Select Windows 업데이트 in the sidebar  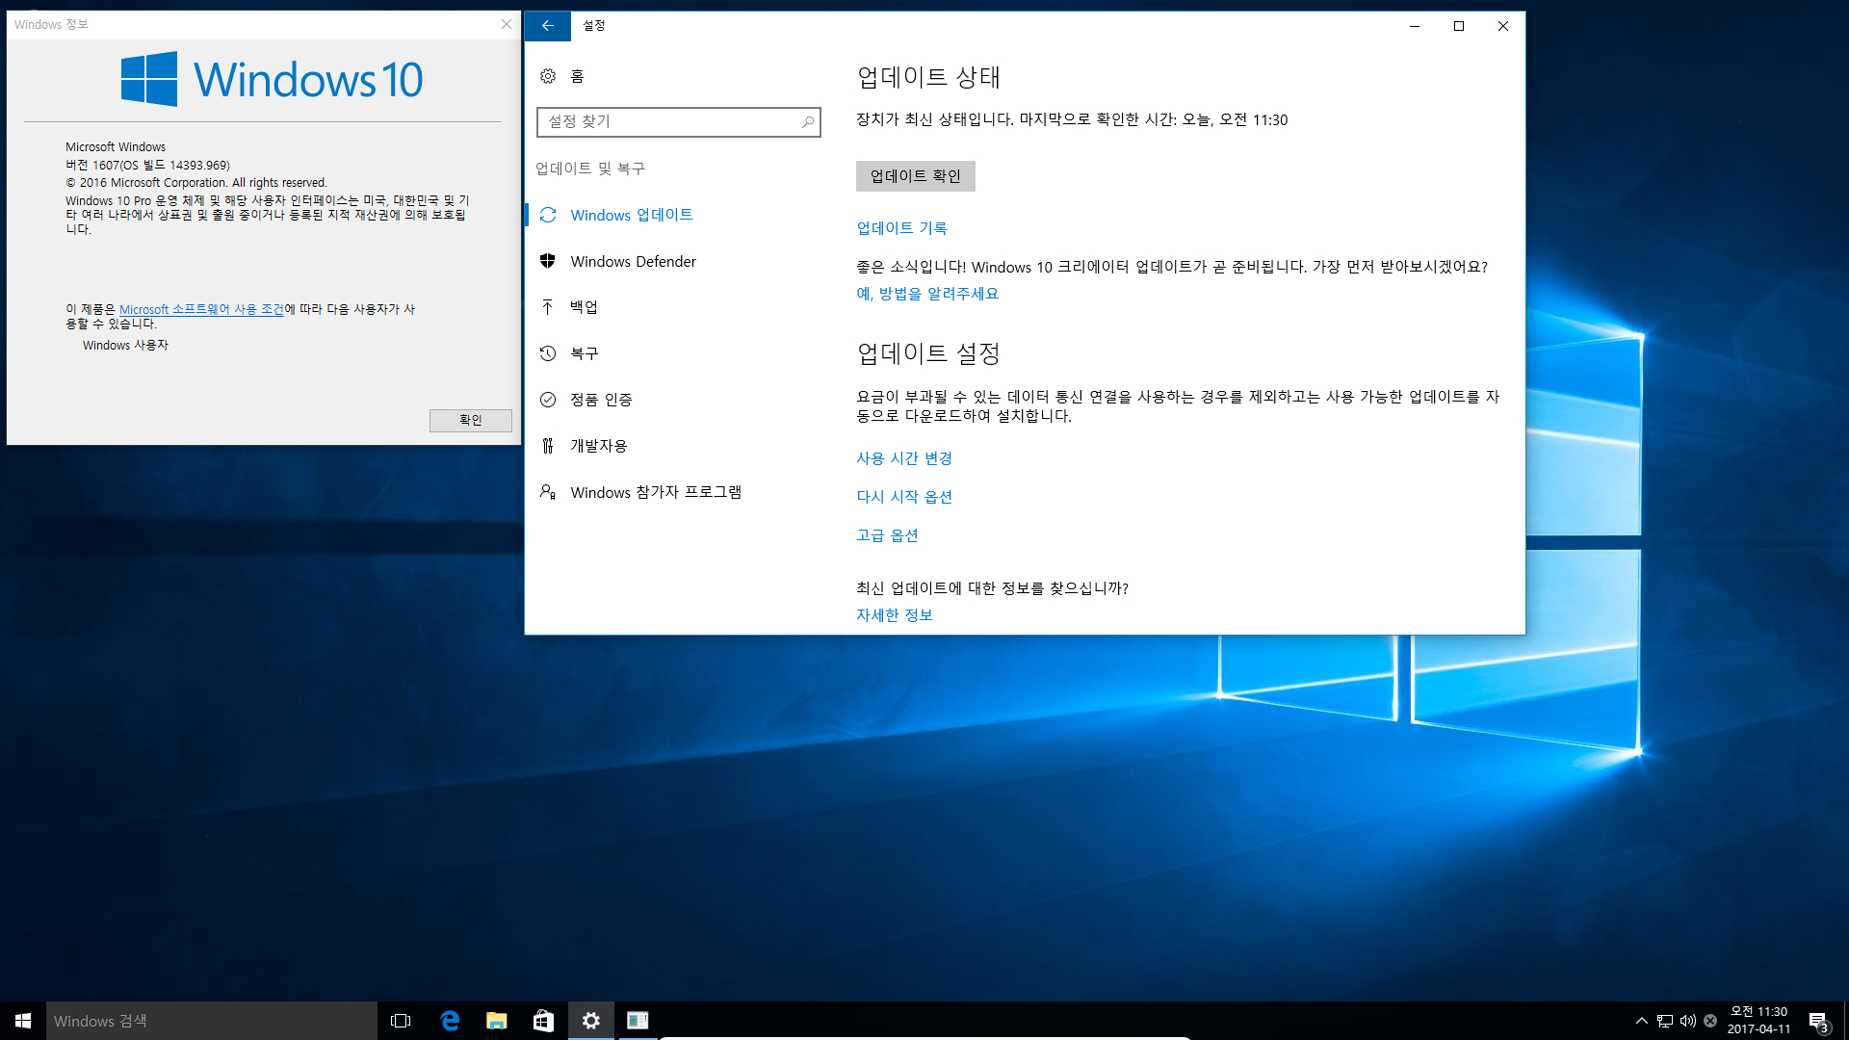click(632, 215)
